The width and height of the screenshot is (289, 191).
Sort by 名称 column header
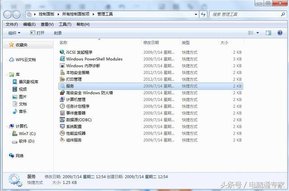(x=63, y=42)
